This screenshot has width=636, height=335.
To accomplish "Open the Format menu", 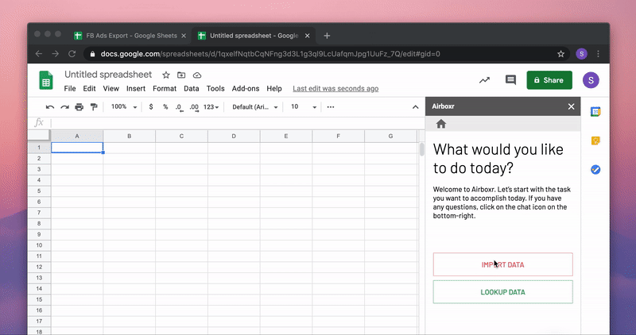I will click(165, 89).
